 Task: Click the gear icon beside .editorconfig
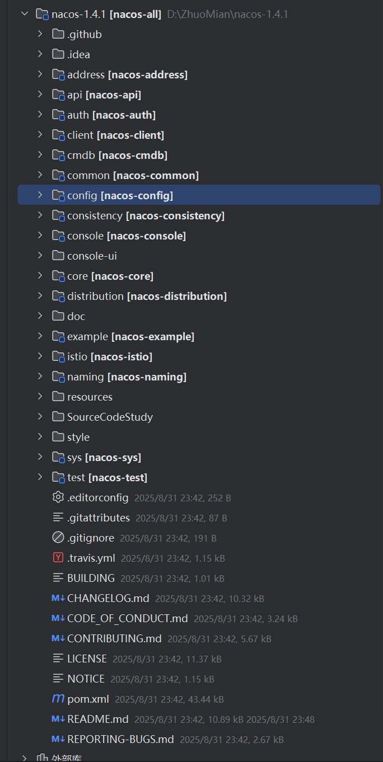point(58,497)
